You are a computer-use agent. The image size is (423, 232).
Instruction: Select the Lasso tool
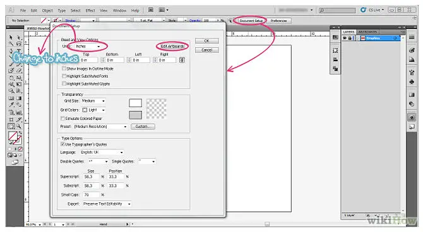tap(18, 44)
